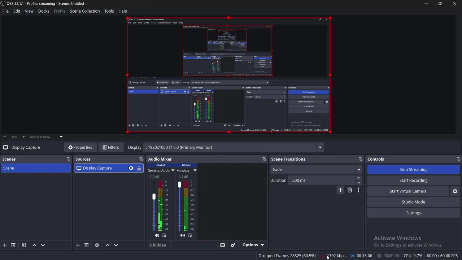This screenshot has height=260, width=462.
Task: Switch Audio Mixer layout icon
Action: click(x=223, y=245)
